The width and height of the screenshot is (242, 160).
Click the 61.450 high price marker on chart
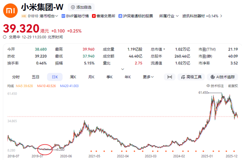(x=203, y=92)
